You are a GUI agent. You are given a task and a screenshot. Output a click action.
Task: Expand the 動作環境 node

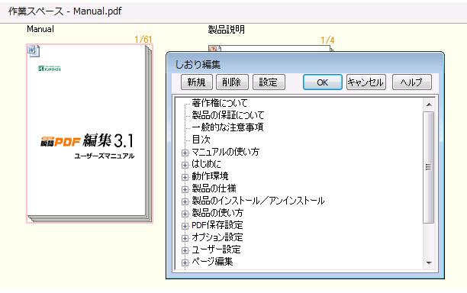point(185,177)
